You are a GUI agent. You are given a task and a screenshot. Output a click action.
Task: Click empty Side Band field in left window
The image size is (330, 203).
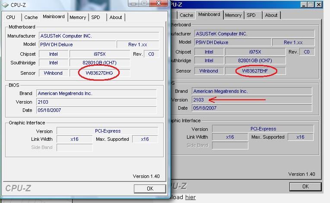74,147
